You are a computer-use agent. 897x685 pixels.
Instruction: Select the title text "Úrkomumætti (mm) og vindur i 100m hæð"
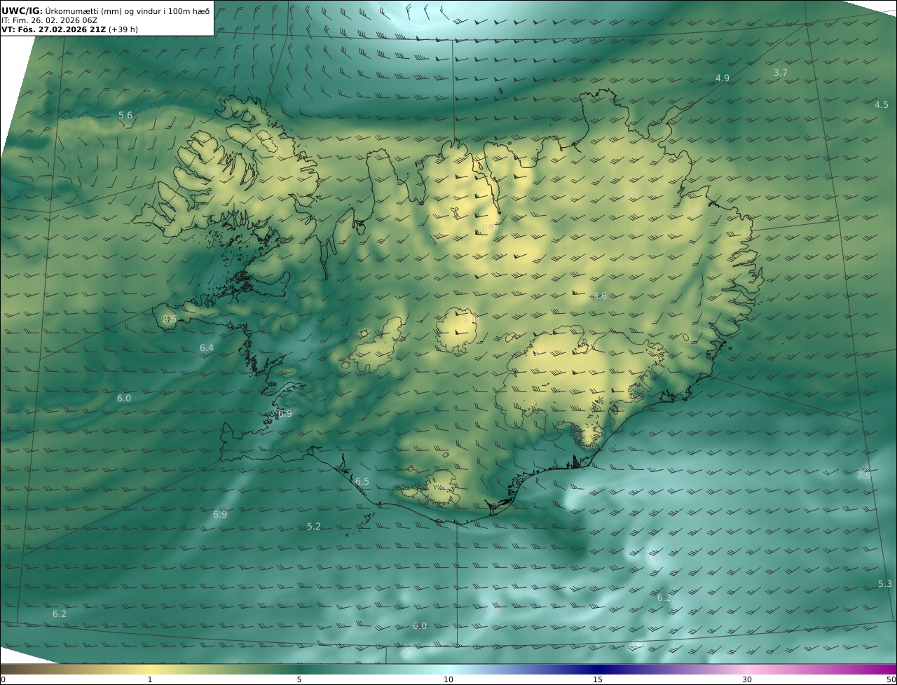[128, 11]
